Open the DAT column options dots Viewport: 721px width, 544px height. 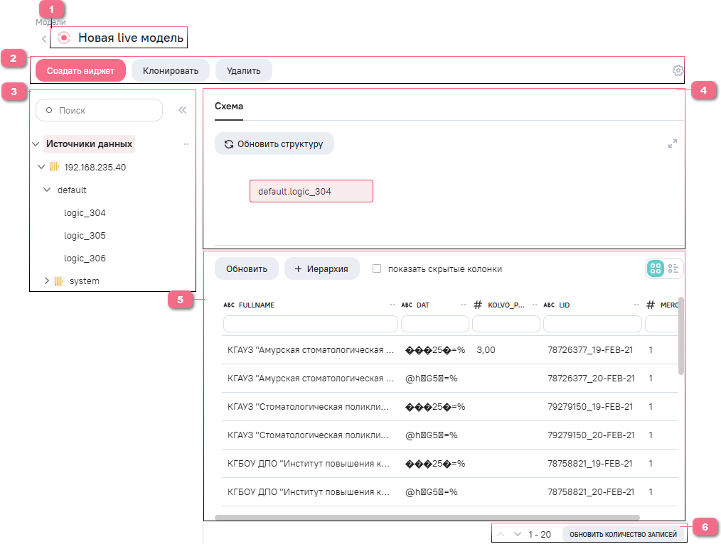click(464, 305)
